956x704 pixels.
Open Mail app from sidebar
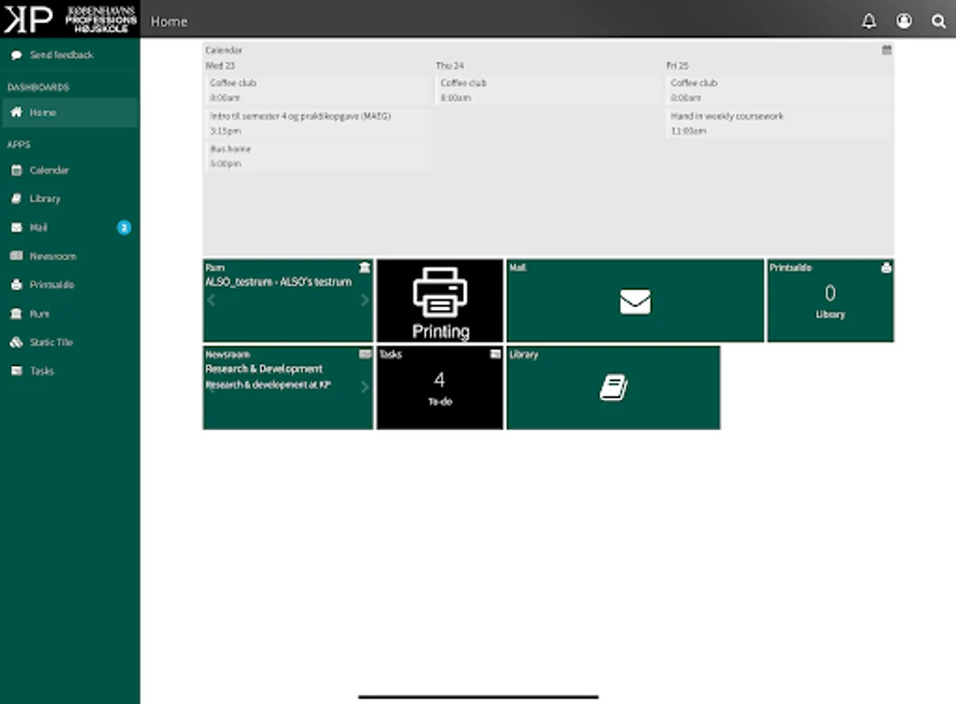(x=70, y=228)
